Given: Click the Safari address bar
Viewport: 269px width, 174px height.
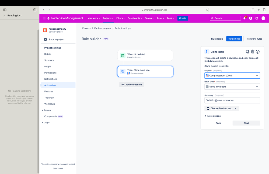Looking at the screenshot, I should (154, 10).
